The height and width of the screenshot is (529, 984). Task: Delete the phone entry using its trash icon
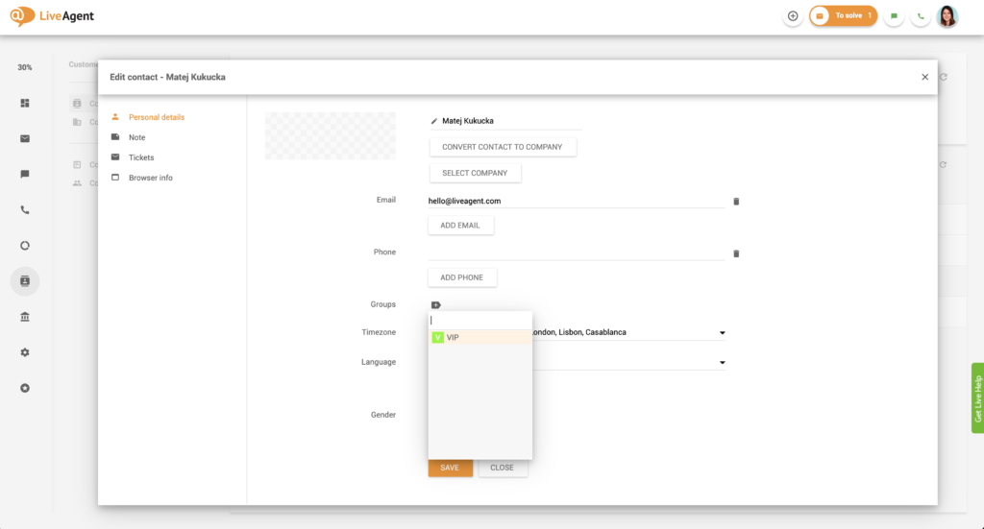point(736,253)
